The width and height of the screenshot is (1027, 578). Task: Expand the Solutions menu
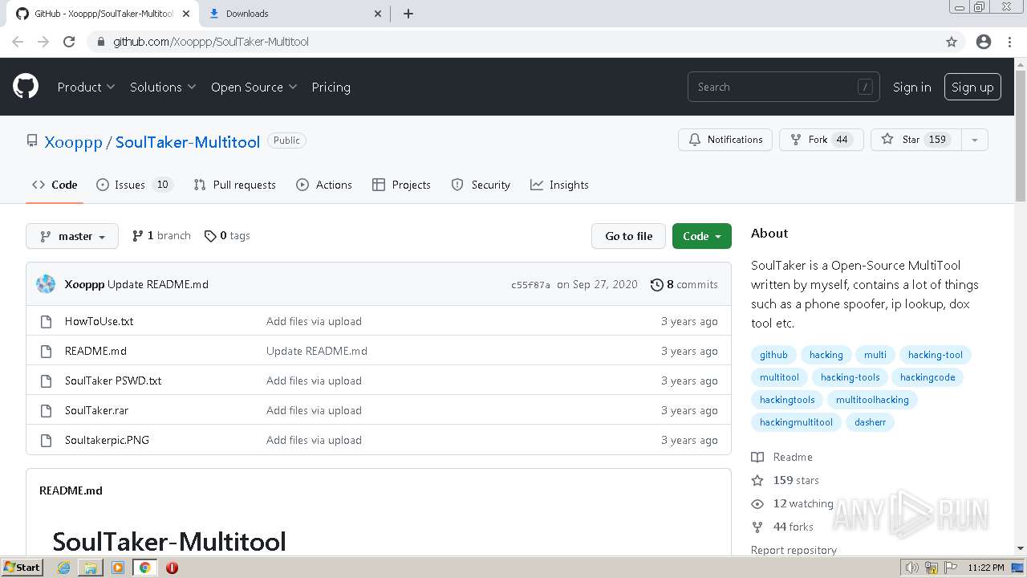pos(163,87)
